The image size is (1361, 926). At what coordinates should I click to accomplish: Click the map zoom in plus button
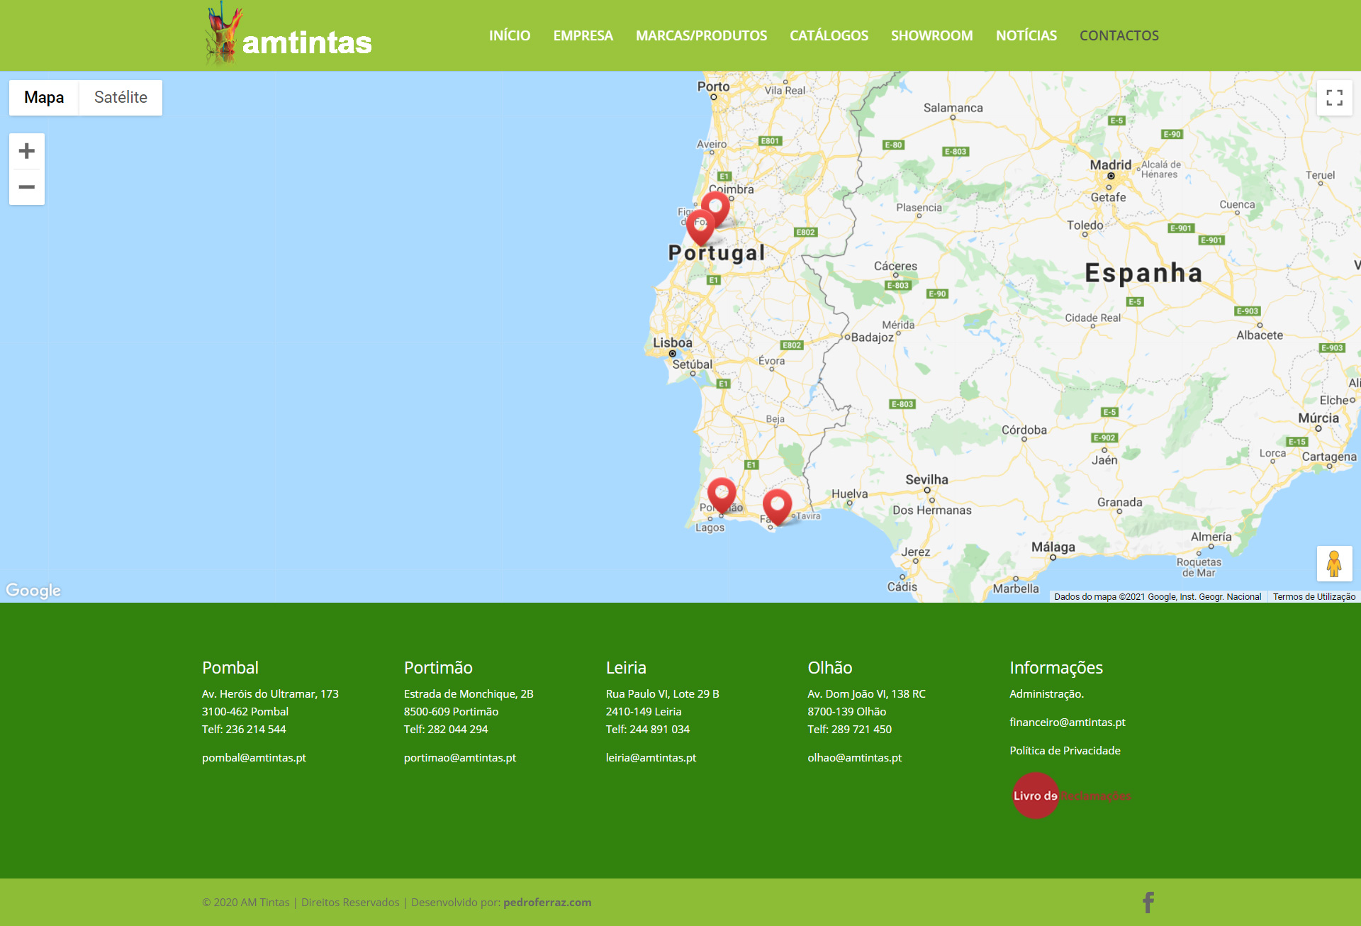[x=27, y=151]
